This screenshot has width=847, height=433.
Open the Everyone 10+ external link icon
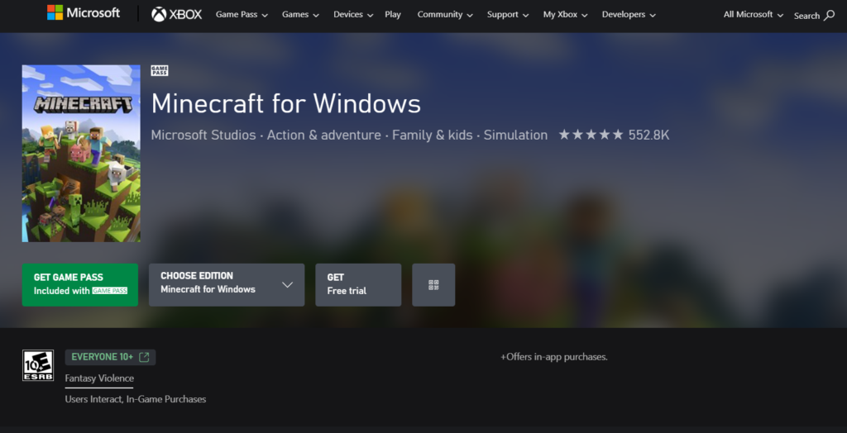click(x=144, y=357)
